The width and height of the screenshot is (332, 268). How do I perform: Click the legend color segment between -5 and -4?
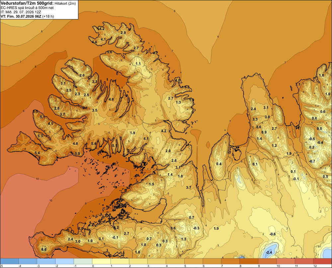[9, 261]
